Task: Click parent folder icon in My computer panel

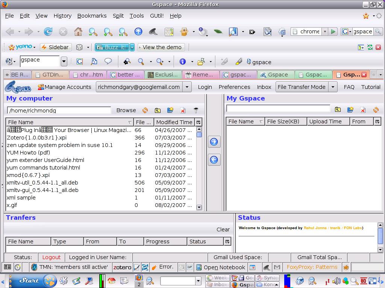Action: (x=158, y=111)
